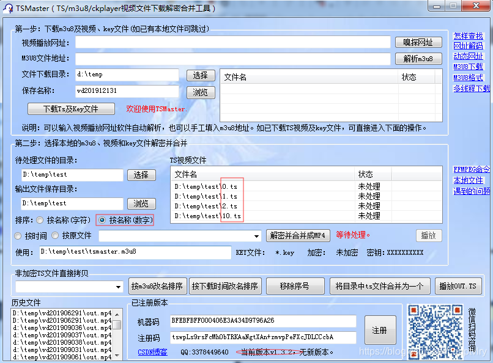Viewport: 493px width, 363px height.
Task: Click the WeChat QR code image
Action: (x=435, y=331)
